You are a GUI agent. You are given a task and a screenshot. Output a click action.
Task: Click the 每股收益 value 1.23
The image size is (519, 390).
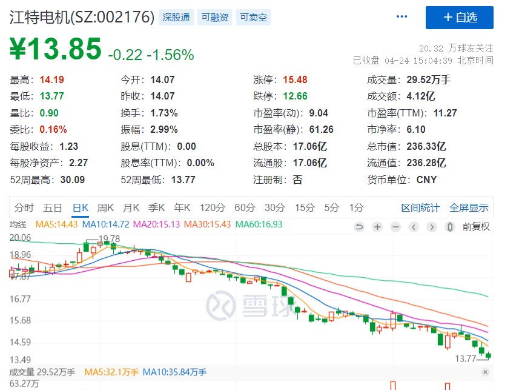[68, 146]
